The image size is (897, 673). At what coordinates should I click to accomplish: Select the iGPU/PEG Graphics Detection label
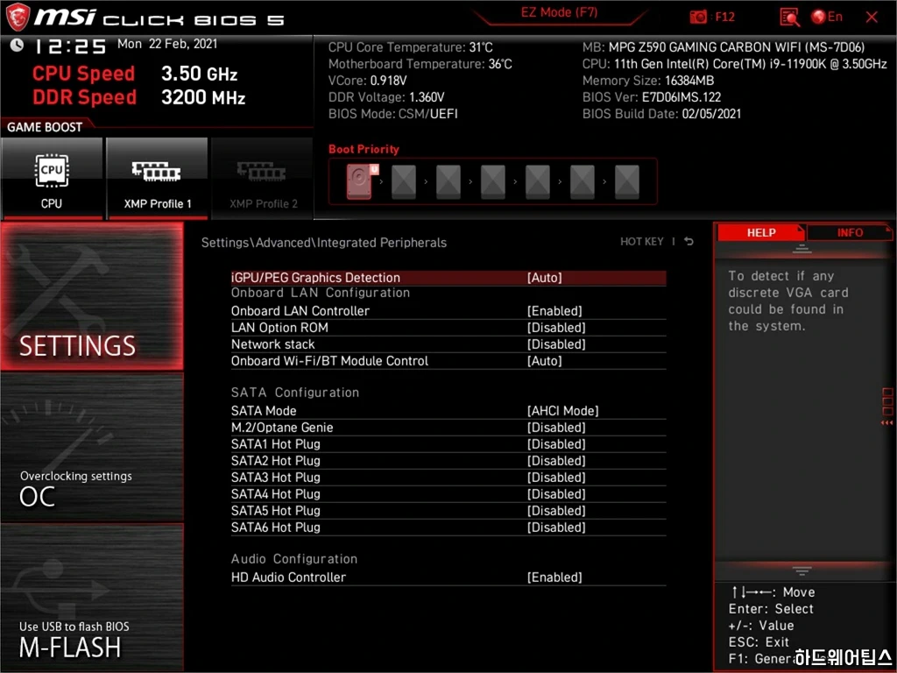[x=315, y=278]
